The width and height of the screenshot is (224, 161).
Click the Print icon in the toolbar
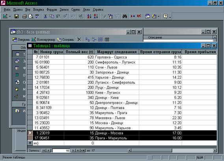[24, 16]
